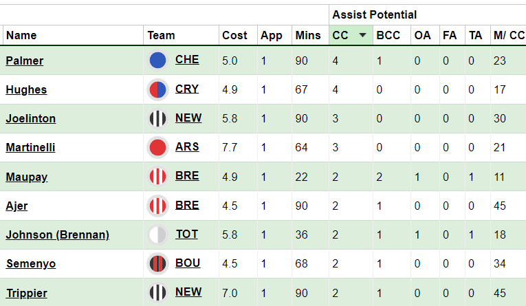The height and width of the screenshot is (306, 526).
Task: Open the BOU team link
Action: [188, 263]
